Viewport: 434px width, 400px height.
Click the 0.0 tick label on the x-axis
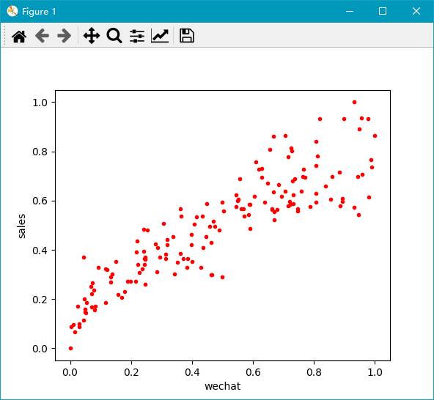[70, 372]
